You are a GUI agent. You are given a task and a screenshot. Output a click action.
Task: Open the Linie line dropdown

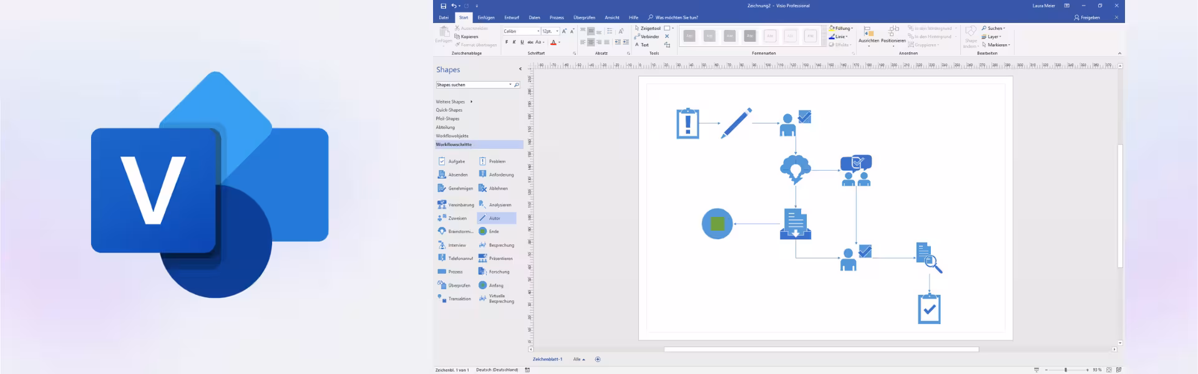tap(839, 37)
